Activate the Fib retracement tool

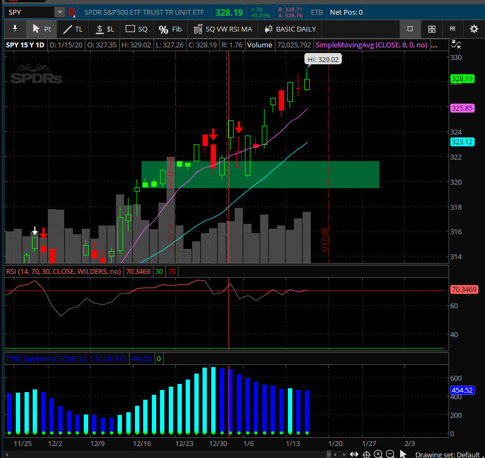170,29
